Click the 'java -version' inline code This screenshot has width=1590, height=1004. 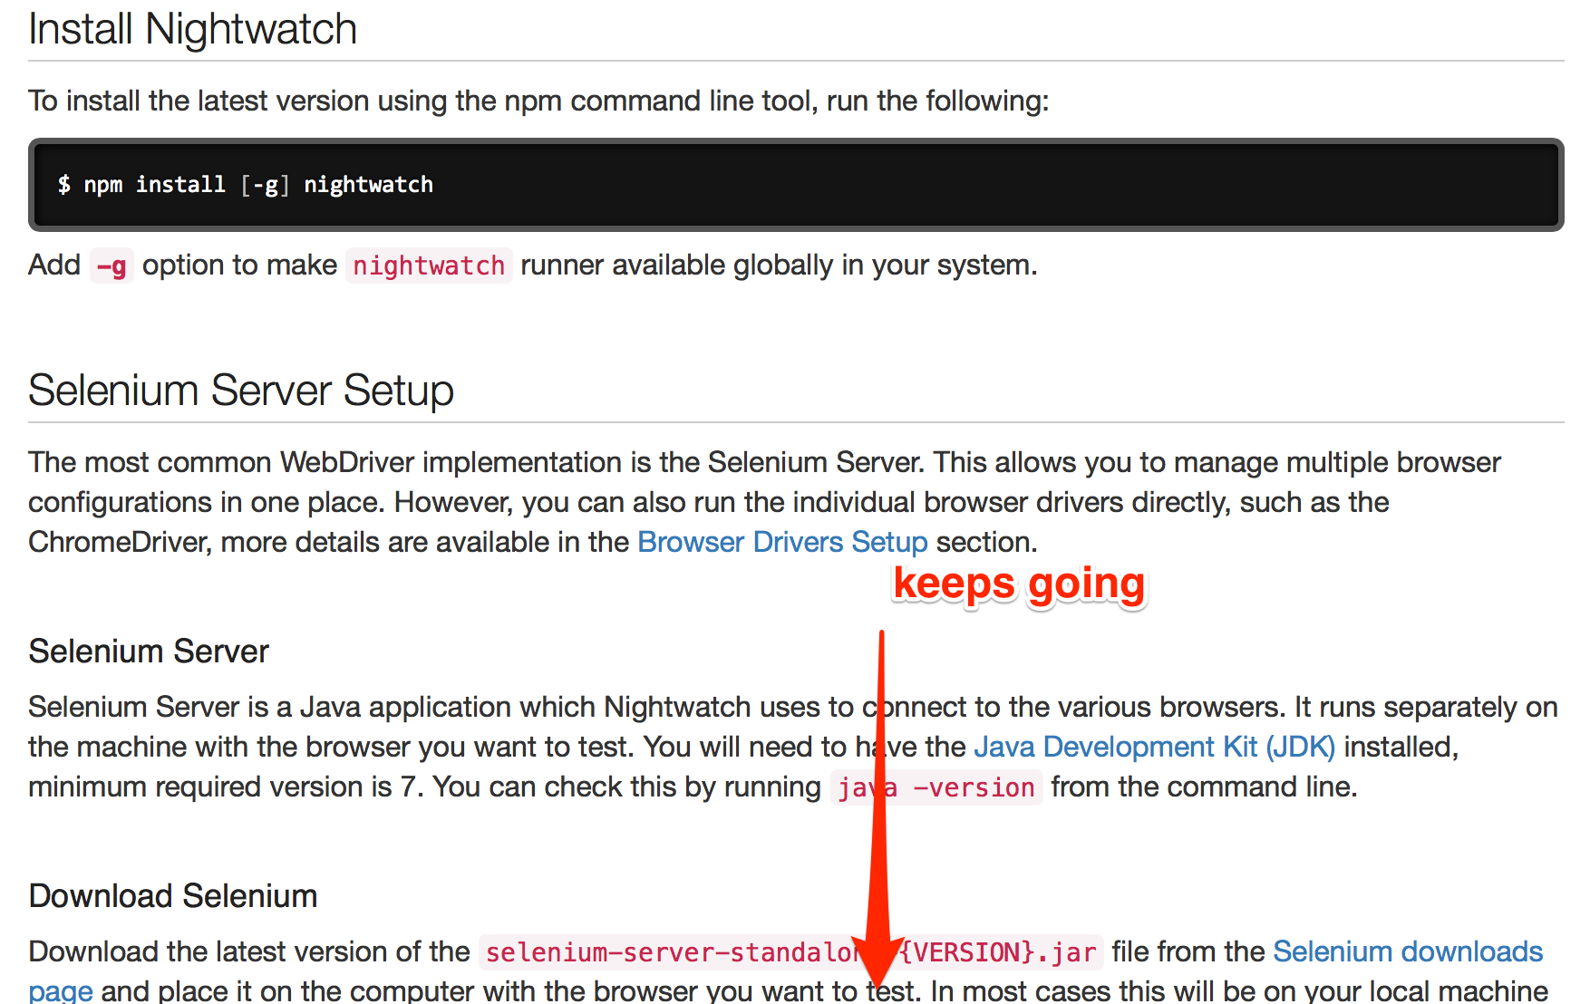pyautogui.click(x=936, y=787)
